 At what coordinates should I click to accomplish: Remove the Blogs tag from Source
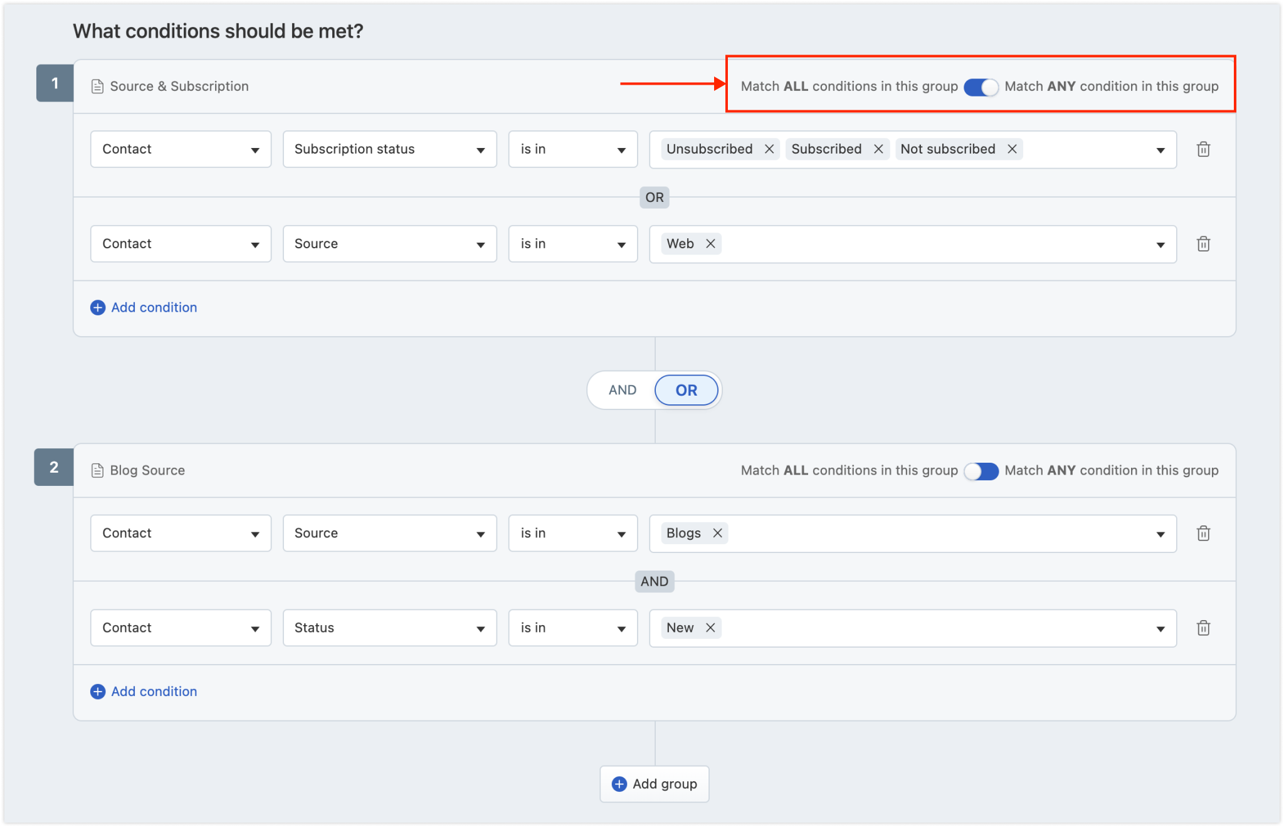(x=718, y=534)
